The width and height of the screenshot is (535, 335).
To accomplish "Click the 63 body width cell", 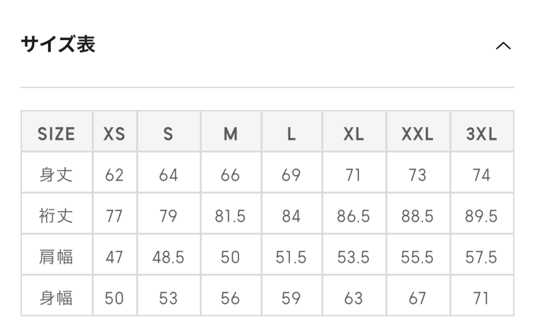I will (354, 298).
